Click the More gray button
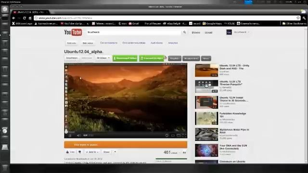Viewport: 308px width, 173px height. [x=206, y=59]
